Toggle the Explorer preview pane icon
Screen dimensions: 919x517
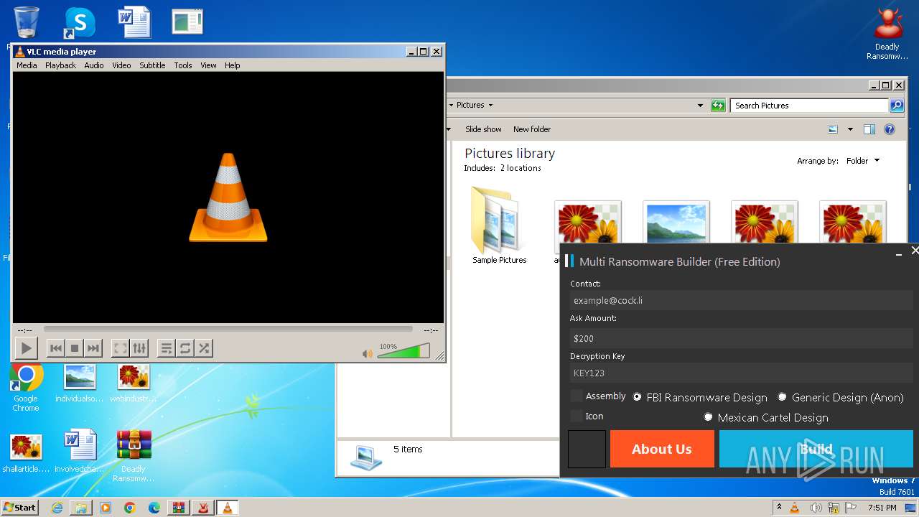pyautogui.click(x=869, y=130)
